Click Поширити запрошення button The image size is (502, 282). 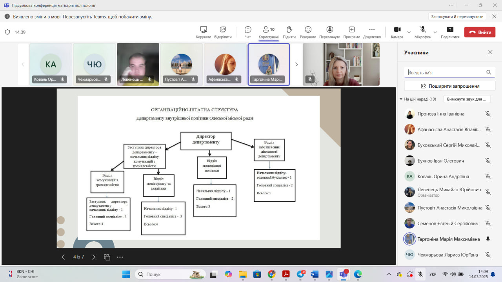pyautogui.click(x=449, y=86)
